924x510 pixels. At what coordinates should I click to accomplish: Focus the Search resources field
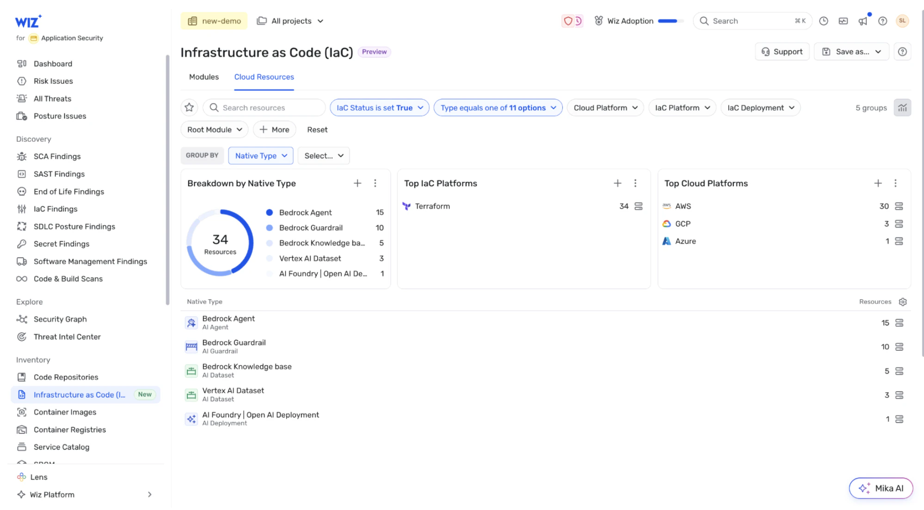pos(264,108)
